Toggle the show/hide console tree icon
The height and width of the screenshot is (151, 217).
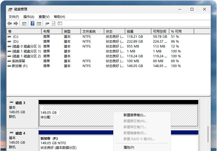(24, 24)
